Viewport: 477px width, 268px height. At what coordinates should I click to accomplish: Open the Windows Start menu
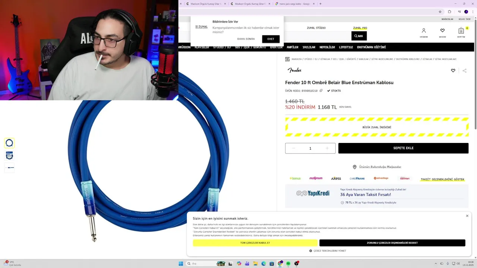[181, 264]
